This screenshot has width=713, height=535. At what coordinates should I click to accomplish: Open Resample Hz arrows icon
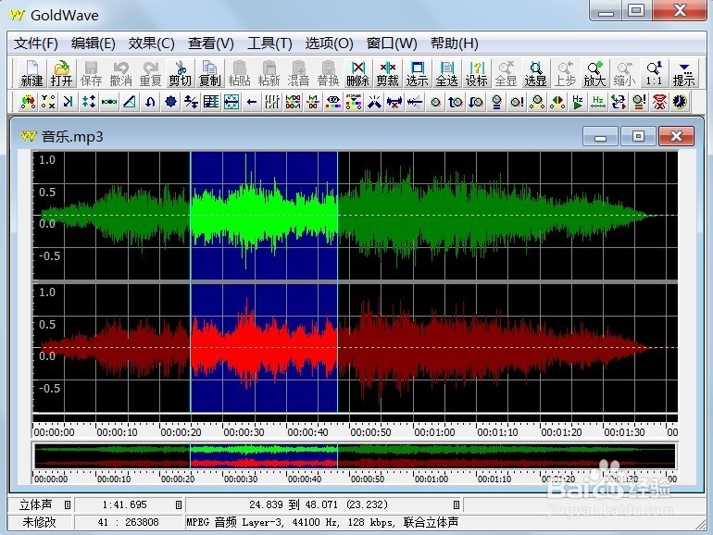[x=598, y=102]
